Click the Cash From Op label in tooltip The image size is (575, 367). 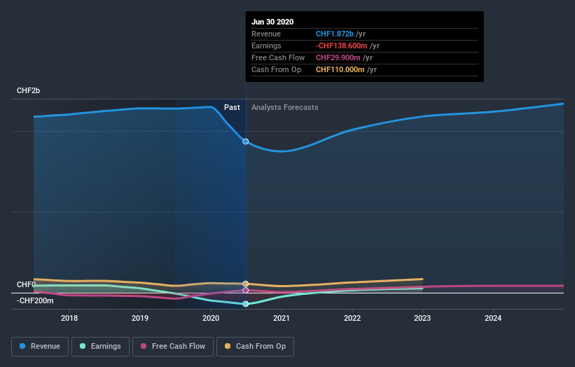pyautogui.click(x=276, y=69)
